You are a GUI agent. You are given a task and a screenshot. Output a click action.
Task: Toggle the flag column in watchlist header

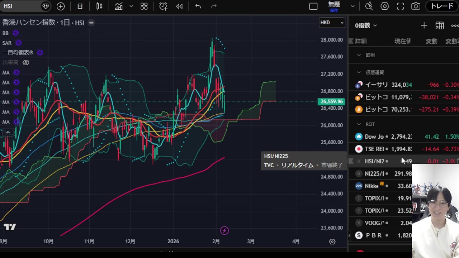351,41
